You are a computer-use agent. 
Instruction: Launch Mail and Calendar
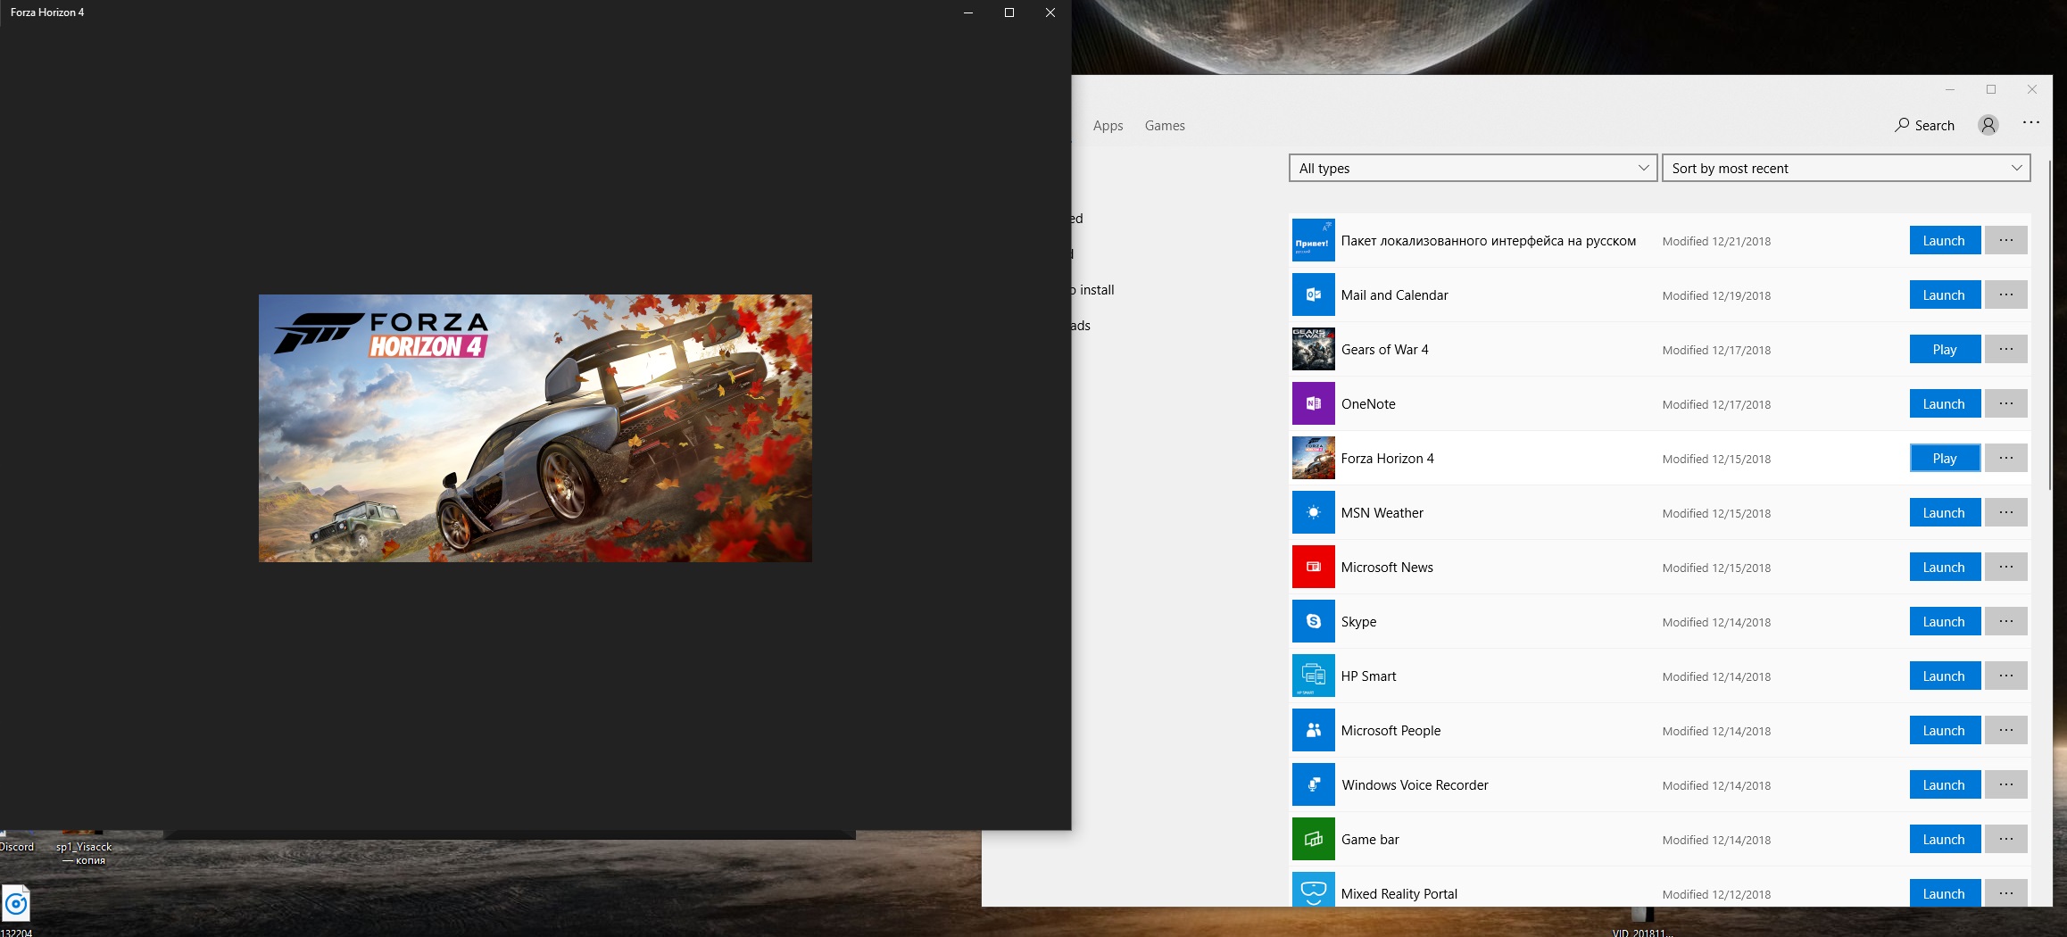[1945, 295]
